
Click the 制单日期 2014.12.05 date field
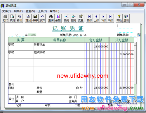[x=80, y=35]
